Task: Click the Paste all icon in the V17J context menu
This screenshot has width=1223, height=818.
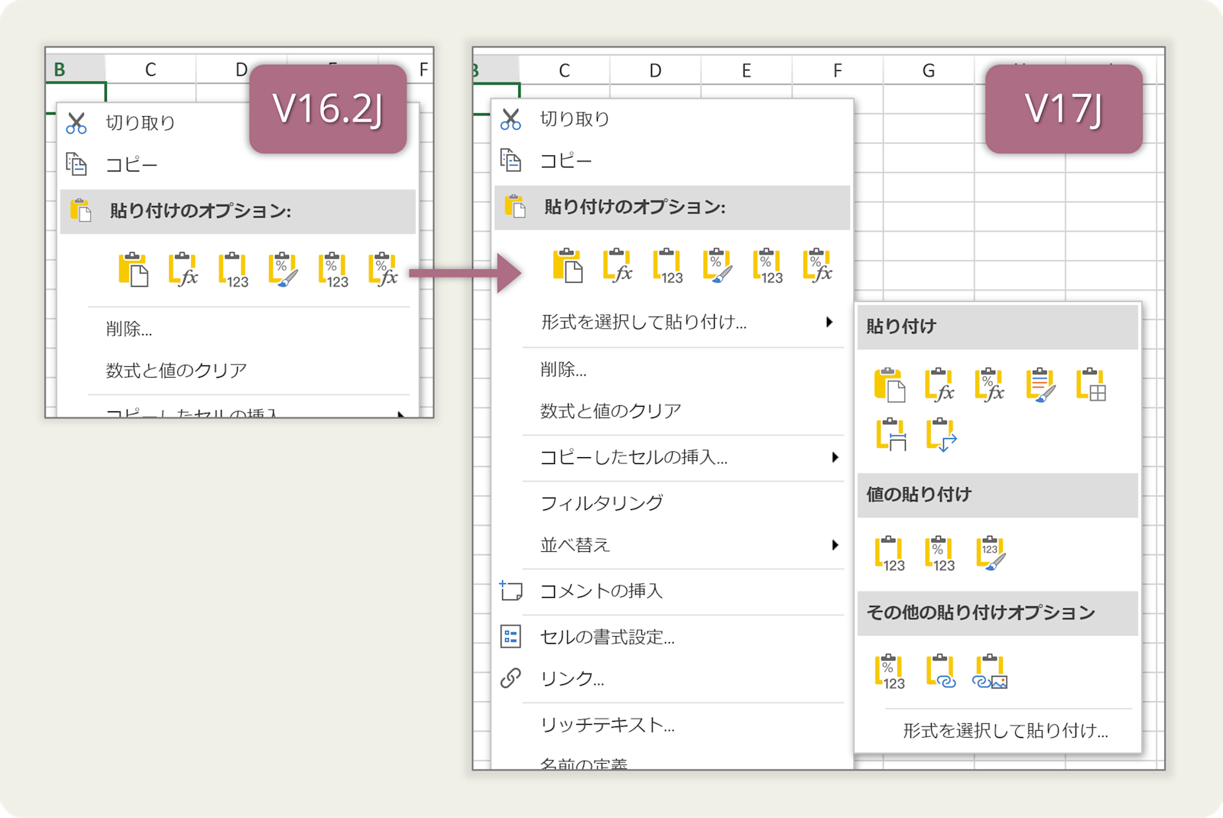Action: click(568, 265)
